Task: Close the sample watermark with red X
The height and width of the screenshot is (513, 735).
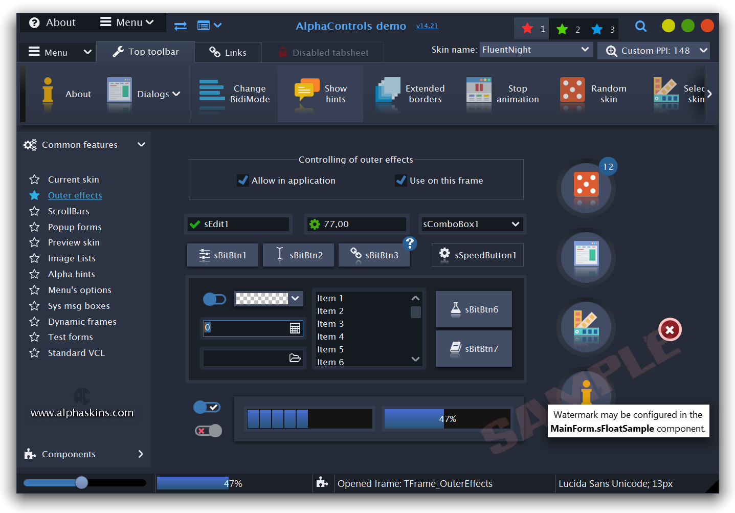Action: coord(670,330)
